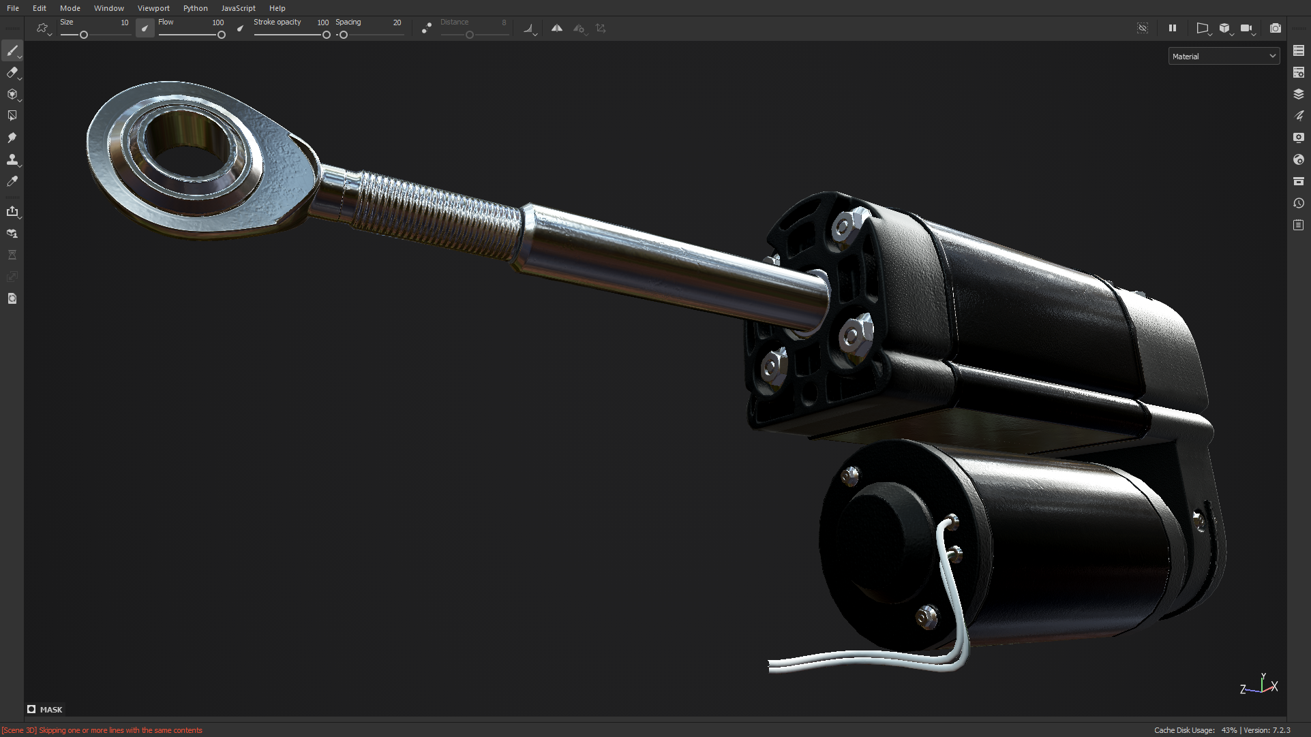Open the 3D/2D view mode dropdown
This screenshot has height=737, width=1311.
(x=1226, y=29)
